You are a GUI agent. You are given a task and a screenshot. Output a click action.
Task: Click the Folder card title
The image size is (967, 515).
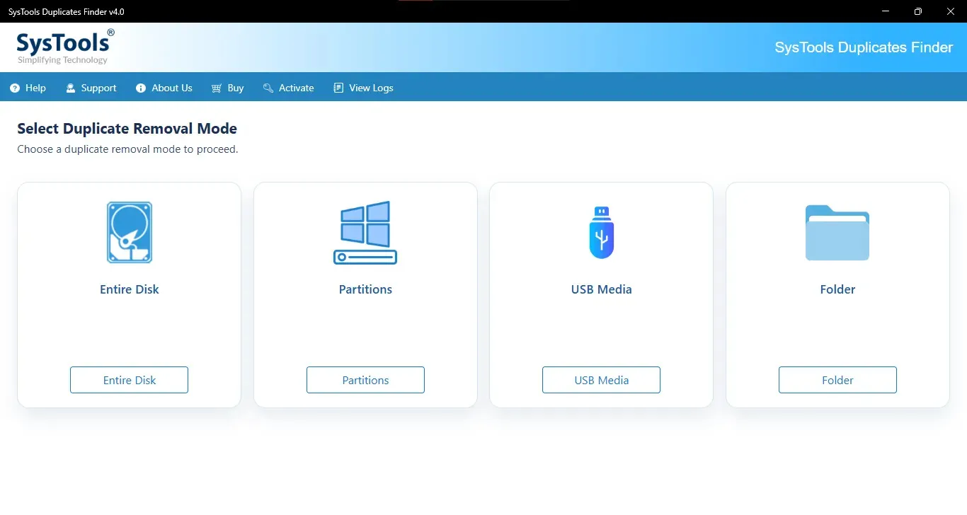click(x=837, y=289)
